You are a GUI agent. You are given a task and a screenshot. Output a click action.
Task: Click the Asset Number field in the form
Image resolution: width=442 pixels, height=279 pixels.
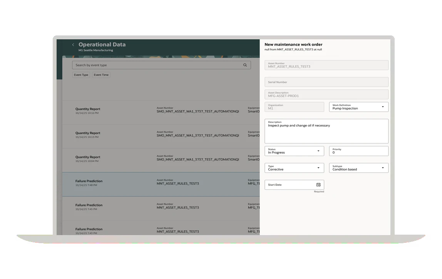pyautogui.click(x=326, y=65)
